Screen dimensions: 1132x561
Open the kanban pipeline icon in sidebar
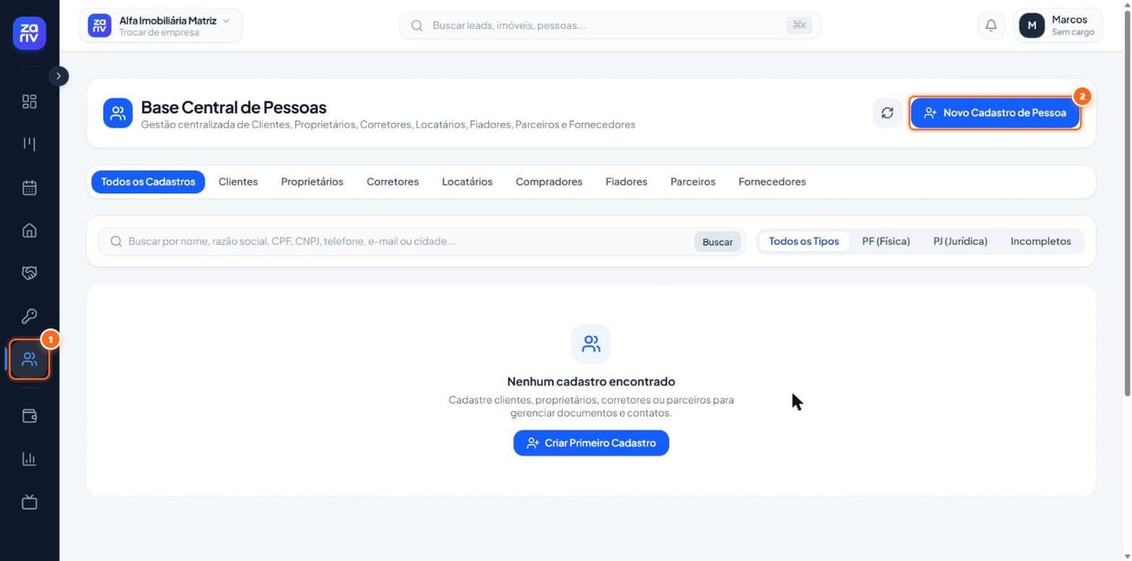pos(29,144)
